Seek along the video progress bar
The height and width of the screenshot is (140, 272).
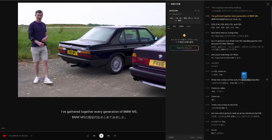click(83, 131)
